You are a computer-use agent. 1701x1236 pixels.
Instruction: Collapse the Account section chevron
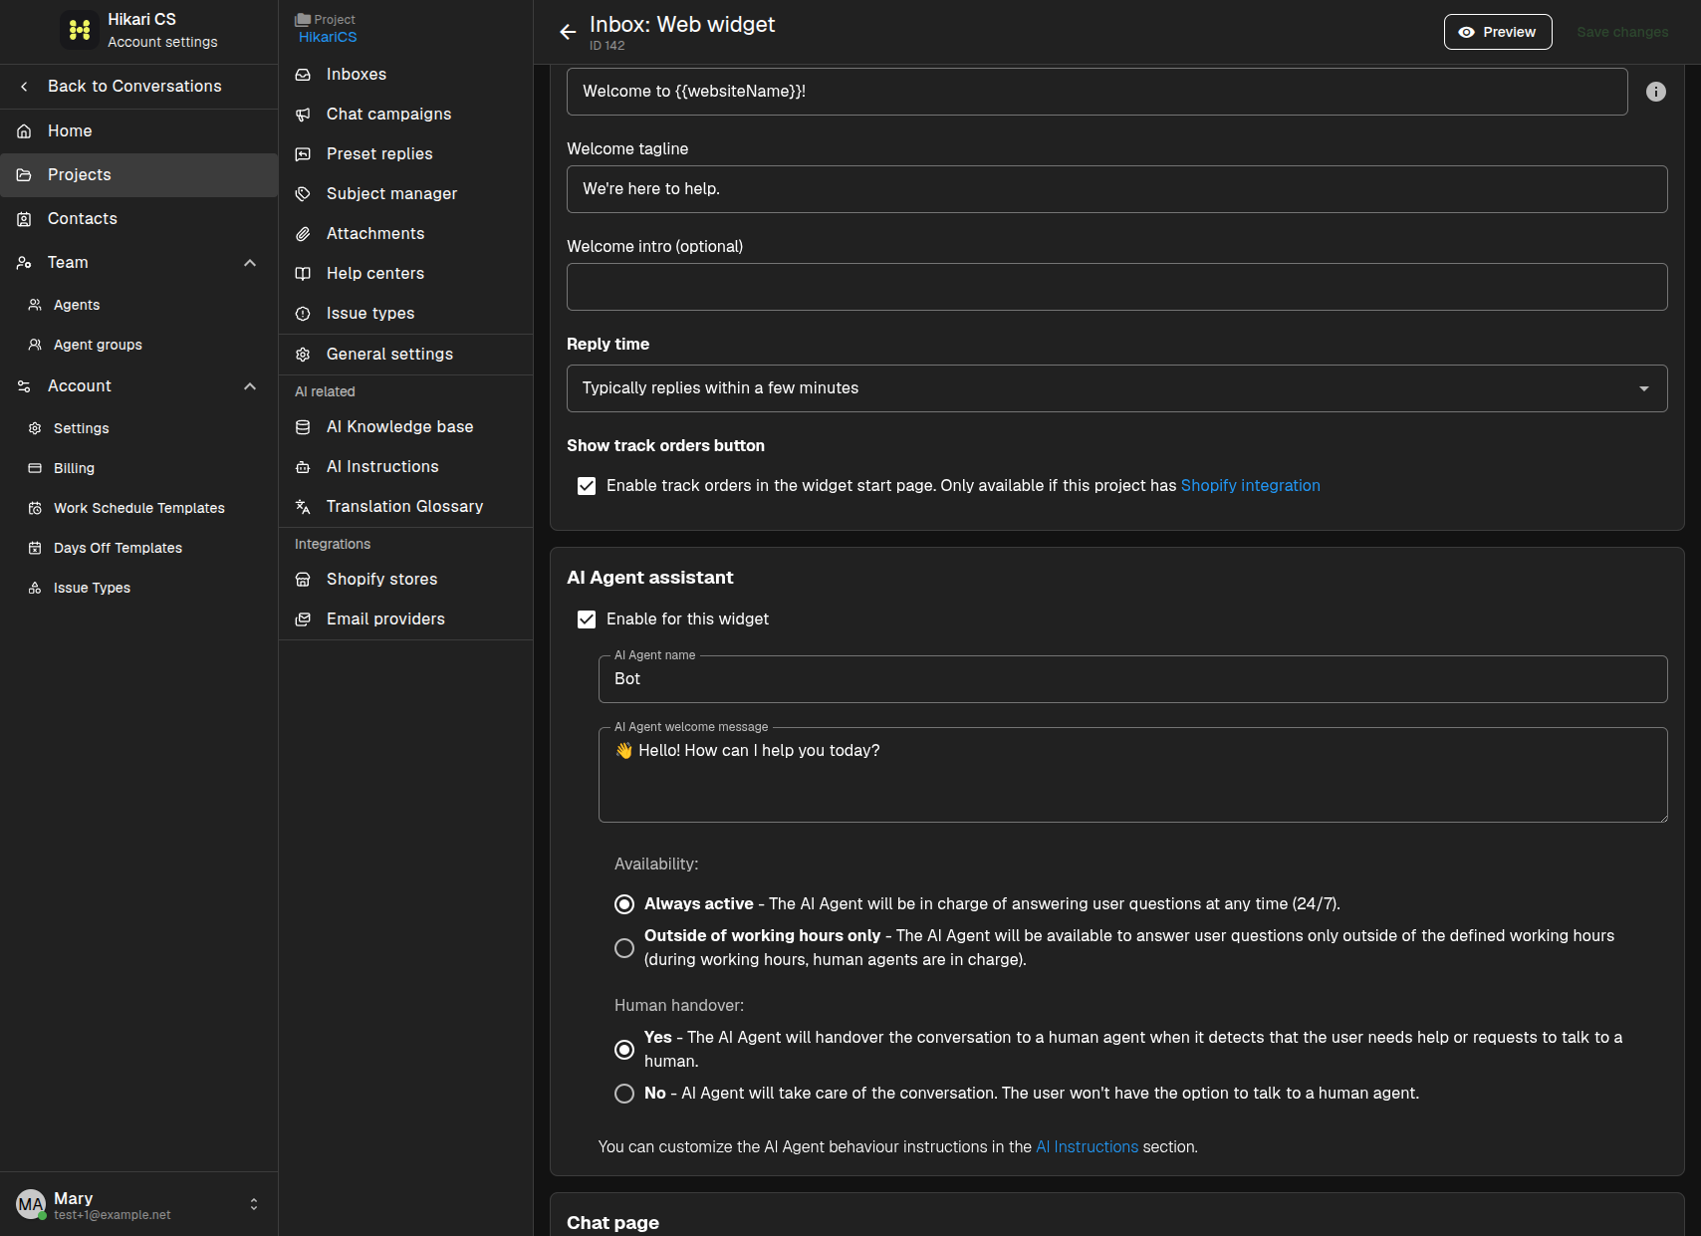(x=250, y=386)
